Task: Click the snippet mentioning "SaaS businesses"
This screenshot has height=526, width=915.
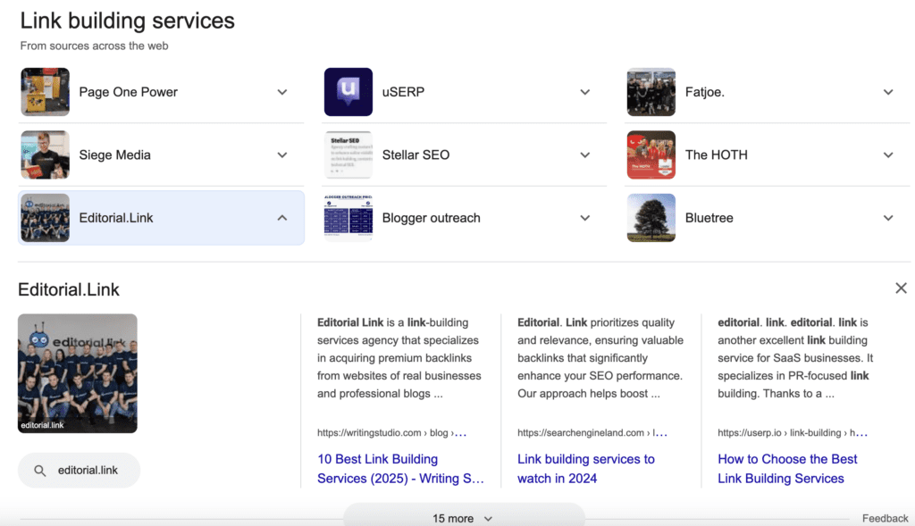Action: point(795,358)
